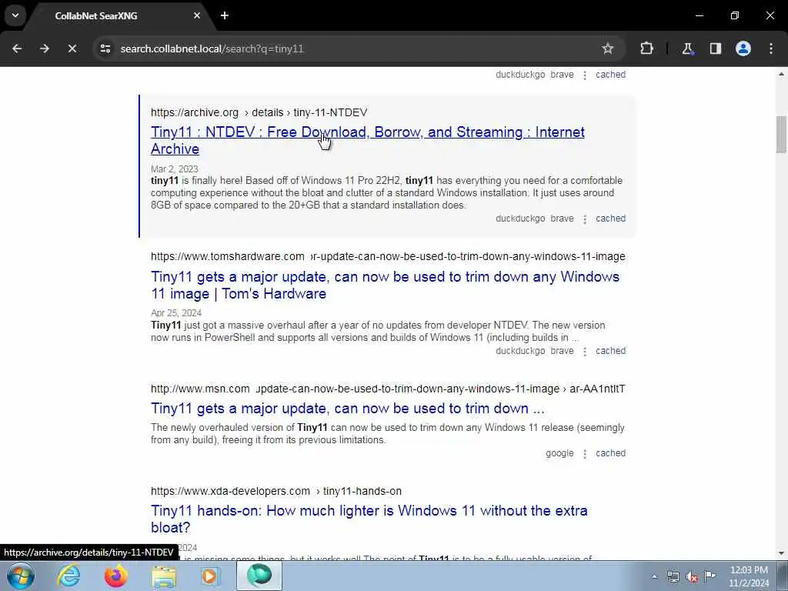Open the taskbar clock and date

click(749, 576)
